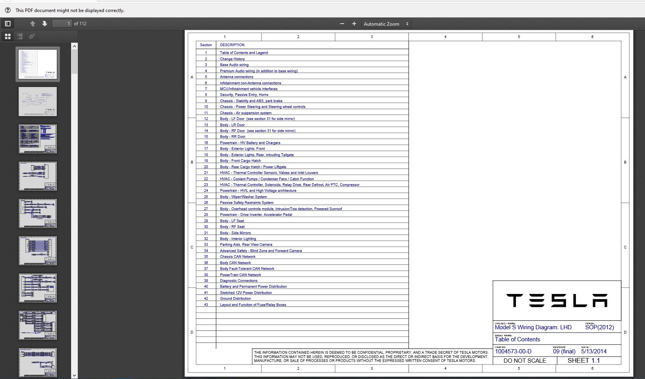Click the info icon in the warning bar

point(8,10)
